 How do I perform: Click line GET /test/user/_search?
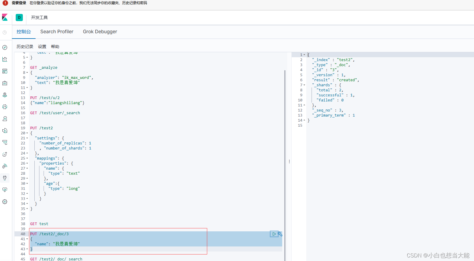(55, 113)
